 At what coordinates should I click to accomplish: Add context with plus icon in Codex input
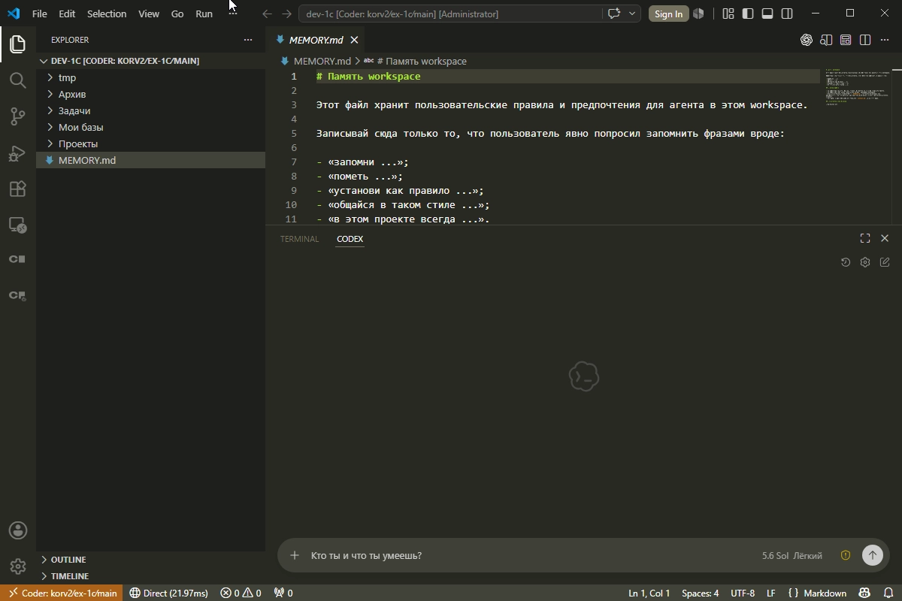pos(295,555)
